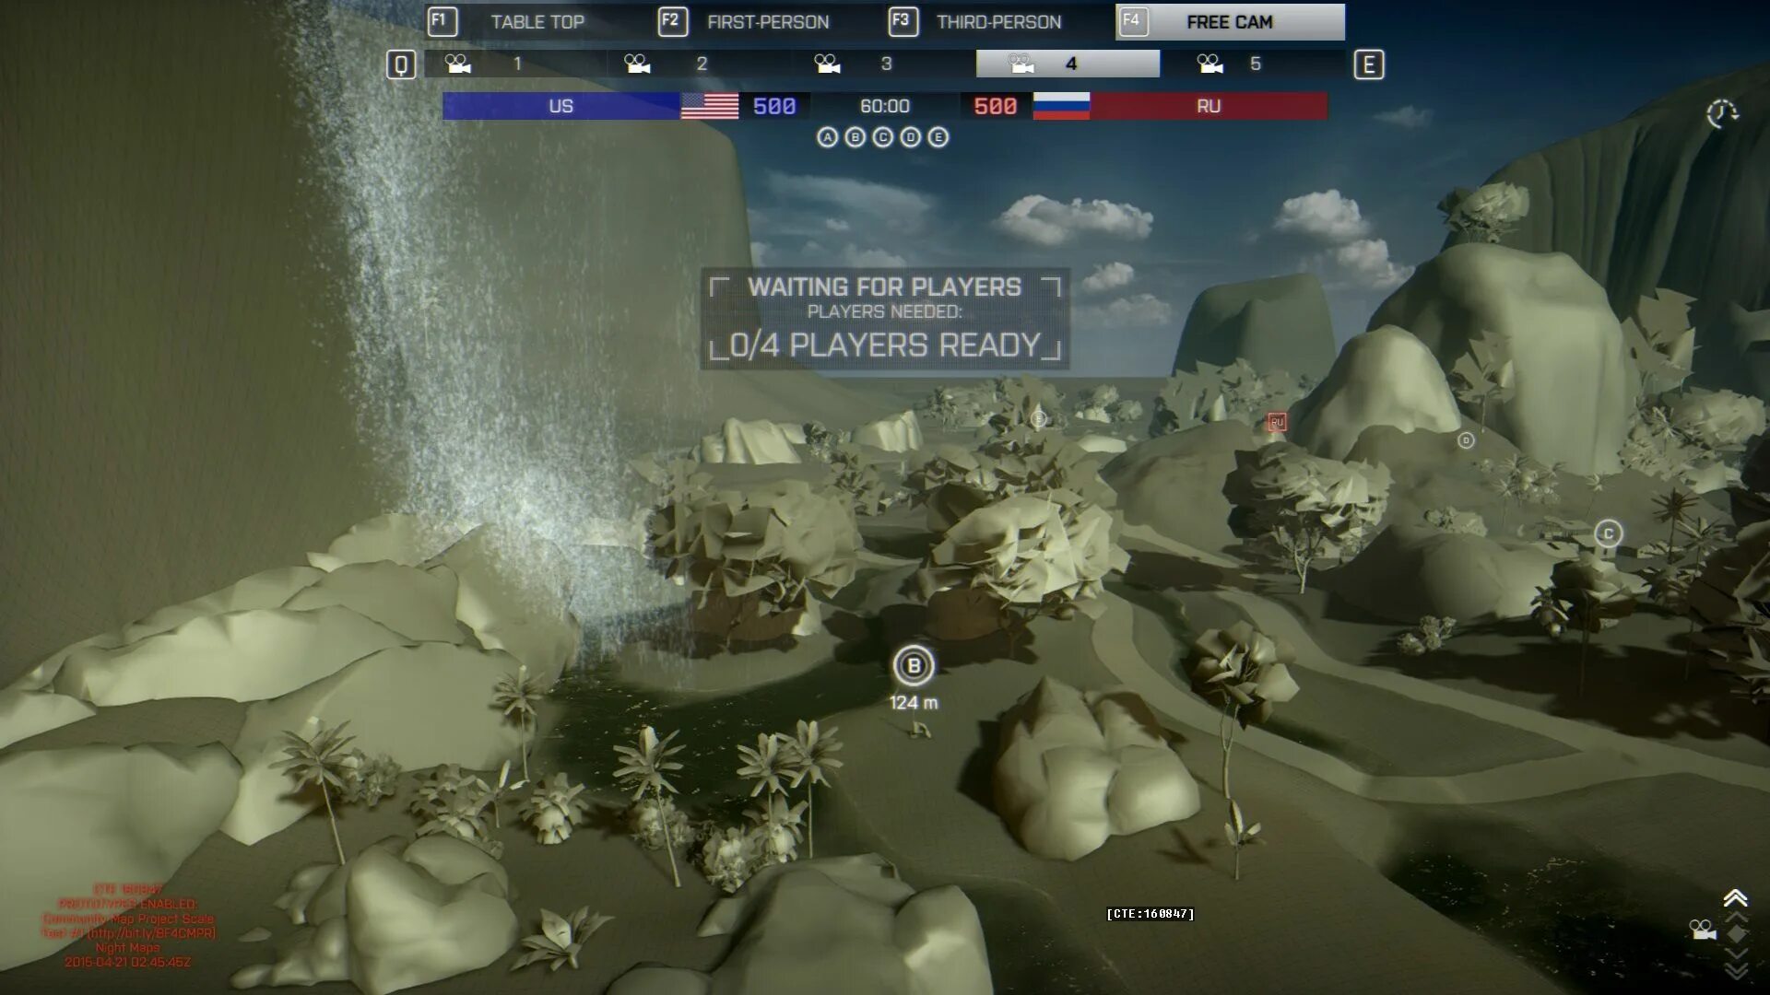Image resolution: width=1770 pixels, height=995 pixels.
Task: Click the E next camera key
Action: (1368, 64)
